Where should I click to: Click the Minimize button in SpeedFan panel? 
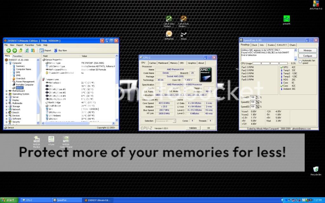click(x=307, y=50)
